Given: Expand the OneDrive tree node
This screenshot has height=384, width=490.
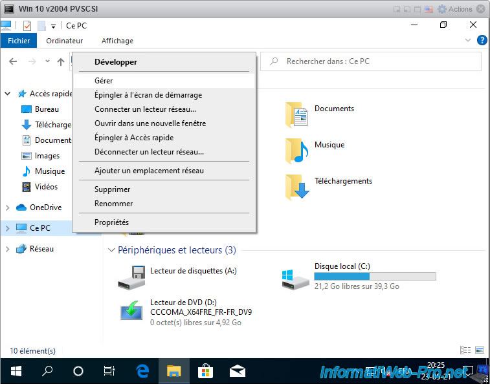Looking at the screenshot, I should pyautogui.click(x=8, y=208).
